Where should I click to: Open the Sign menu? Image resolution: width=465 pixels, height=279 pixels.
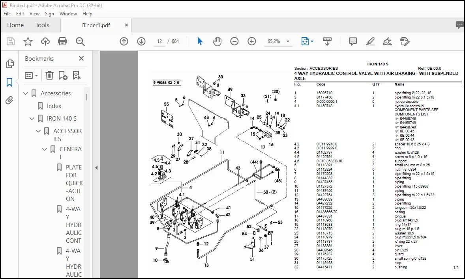tap(49, 14)
